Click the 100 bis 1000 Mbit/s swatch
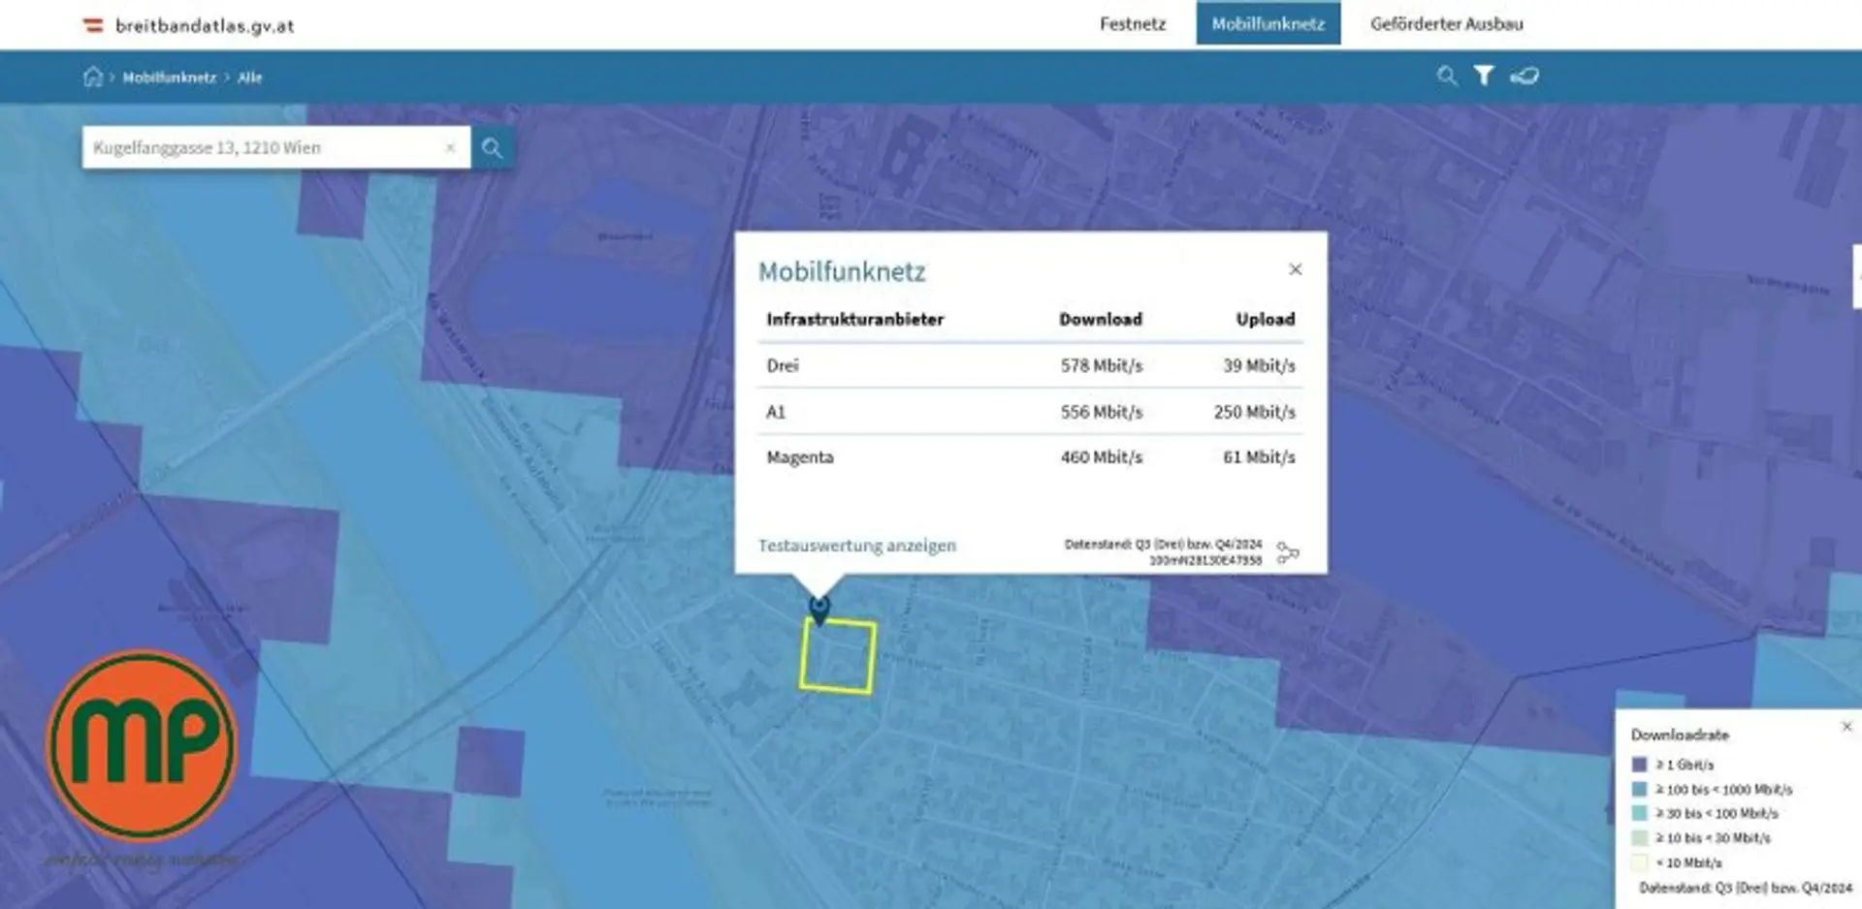1862x909 pixels. pos(1640,789)
